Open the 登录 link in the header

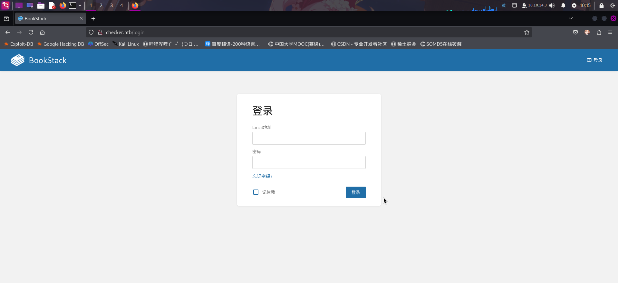594,60
